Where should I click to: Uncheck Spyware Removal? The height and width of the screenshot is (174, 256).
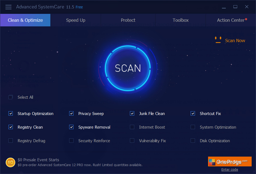[x=71, y=127]
